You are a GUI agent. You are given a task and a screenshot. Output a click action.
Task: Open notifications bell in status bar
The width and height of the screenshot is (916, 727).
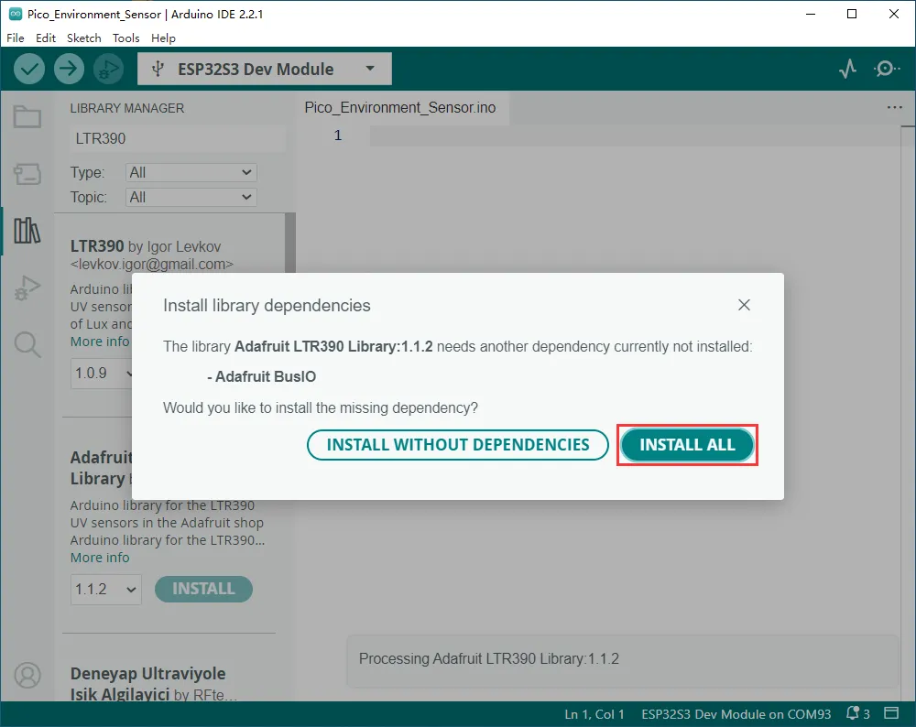click(x=853, y=713)
